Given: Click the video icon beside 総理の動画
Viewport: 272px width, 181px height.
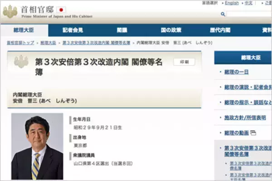Looking at the screenshot, I should (253, 133).
